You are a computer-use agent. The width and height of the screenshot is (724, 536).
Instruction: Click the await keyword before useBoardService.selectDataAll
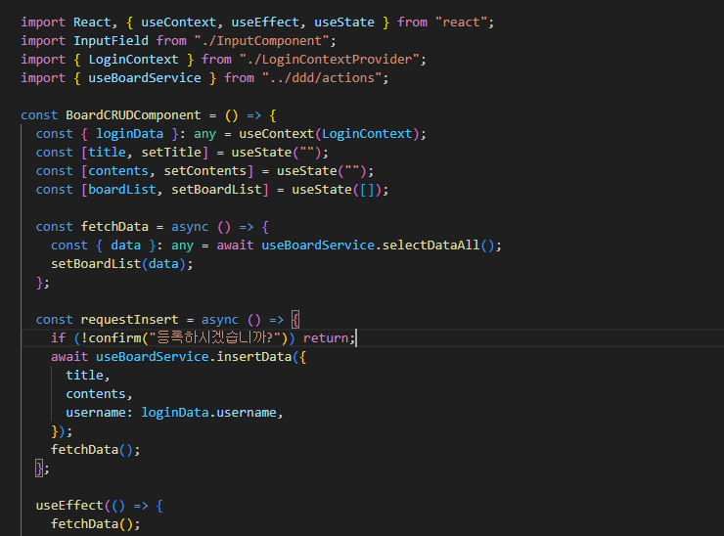(235, 246)
